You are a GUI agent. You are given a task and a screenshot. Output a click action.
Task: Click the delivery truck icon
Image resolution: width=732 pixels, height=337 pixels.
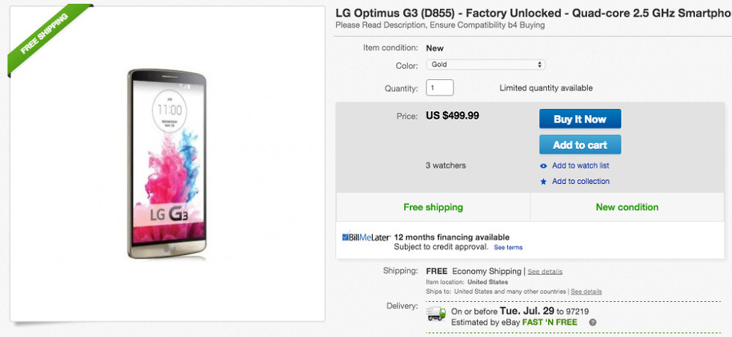click(436, 313)
